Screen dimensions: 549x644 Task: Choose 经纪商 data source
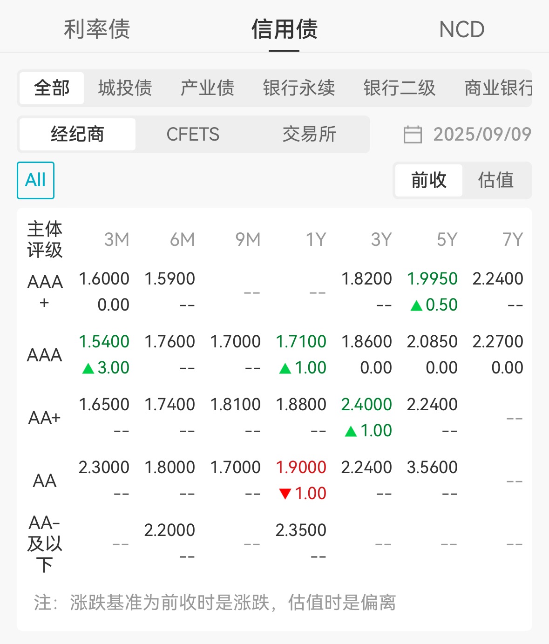(77, 134)
